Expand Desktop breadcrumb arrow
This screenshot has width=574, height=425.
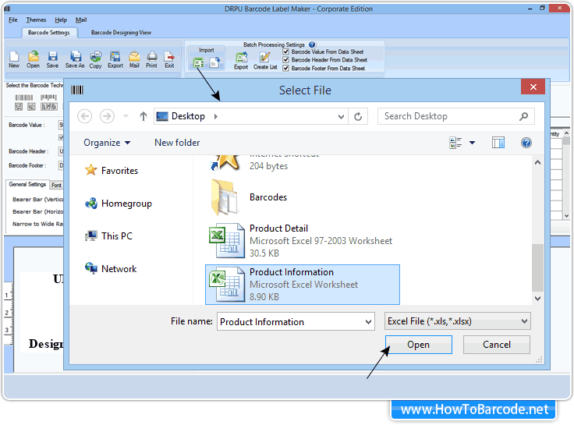click(216, 116)
